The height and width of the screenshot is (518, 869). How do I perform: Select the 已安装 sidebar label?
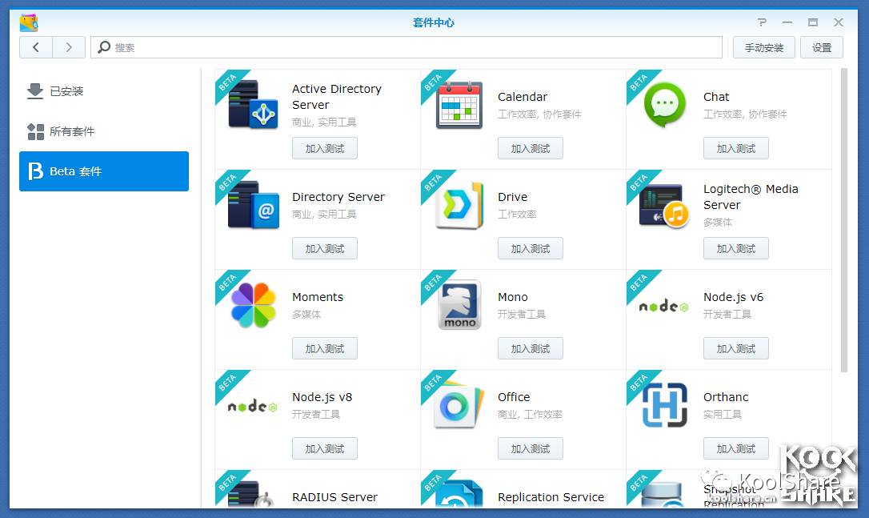tap(66, 91)
